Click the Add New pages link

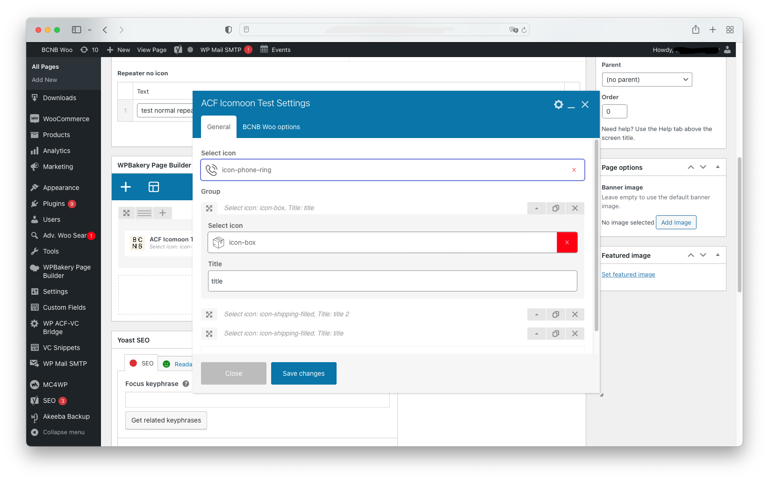tap(44, 80)
